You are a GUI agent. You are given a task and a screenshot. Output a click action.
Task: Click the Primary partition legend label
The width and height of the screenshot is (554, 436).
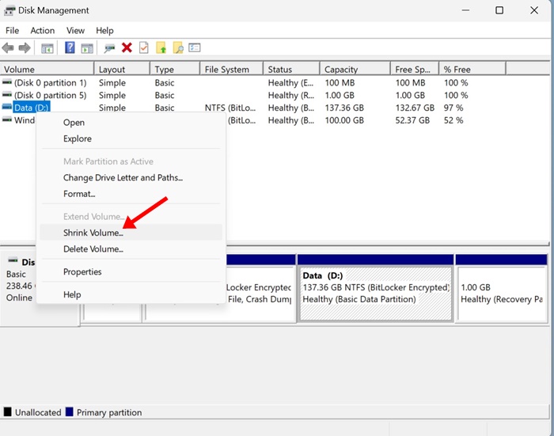tap(109, 412)
